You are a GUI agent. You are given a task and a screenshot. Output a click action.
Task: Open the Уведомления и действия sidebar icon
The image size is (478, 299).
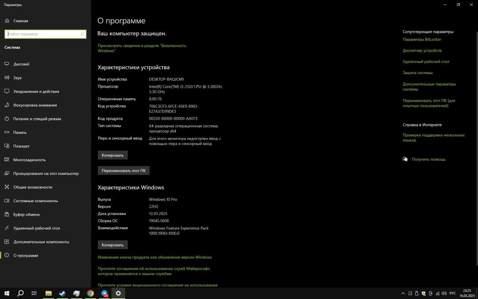click(7, 91)
